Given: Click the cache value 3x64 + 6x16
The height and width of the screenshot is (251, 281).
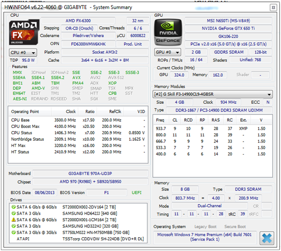Looking at the screenshot, I should [x=105, y=60].
